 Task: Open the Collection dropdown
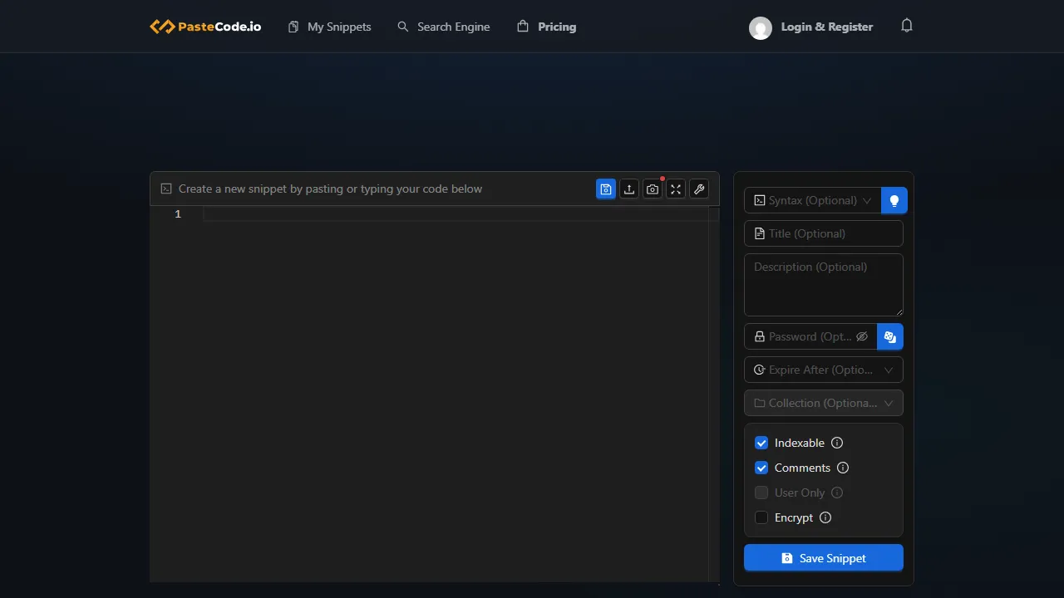click(x=823, y=403)
